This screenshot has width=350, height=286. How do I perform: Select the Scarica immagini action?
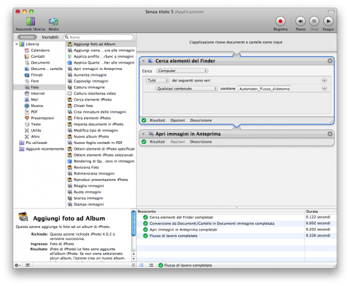click(x=88, y=198)
